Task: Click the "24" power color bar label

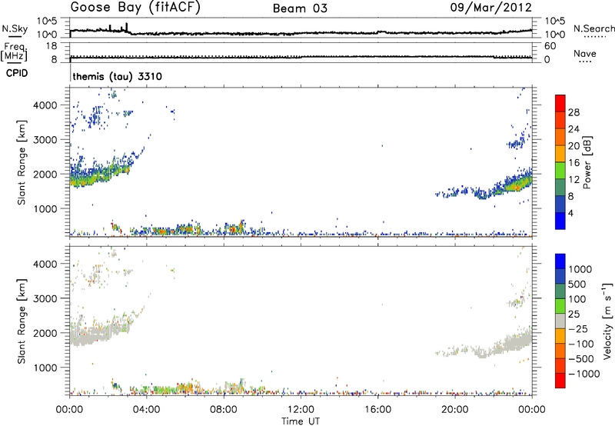Action: [x=573, y=129]
